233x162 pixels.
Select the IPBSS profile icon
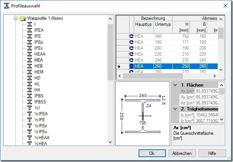click(30, 102)
